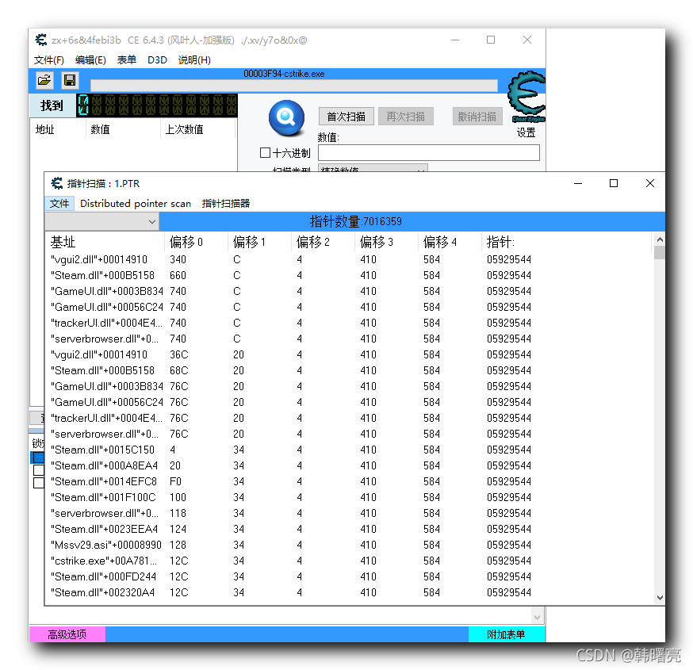Toggle the 十六进制 checkbox
Image resolution: width=693 pixels, height=670 pixels.
point(265,153)
